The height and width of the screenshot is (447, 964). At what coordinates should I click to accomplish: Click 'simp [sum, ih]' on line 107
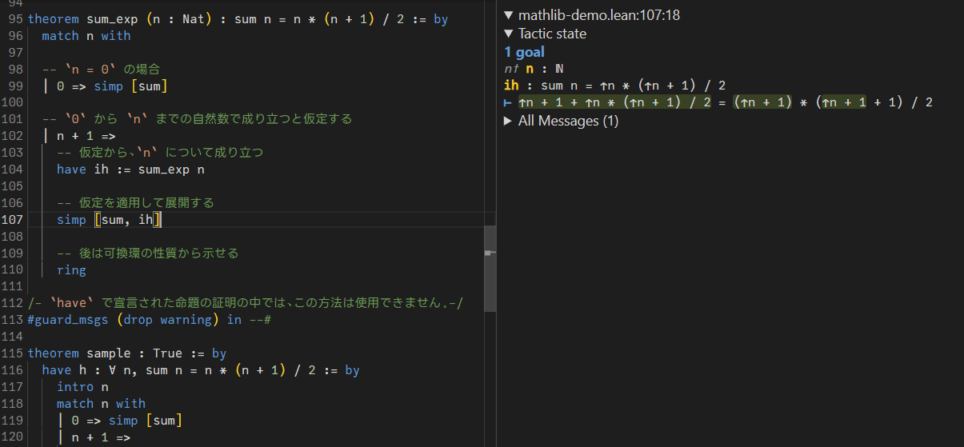pyautogui.click(x=109, y=220)
